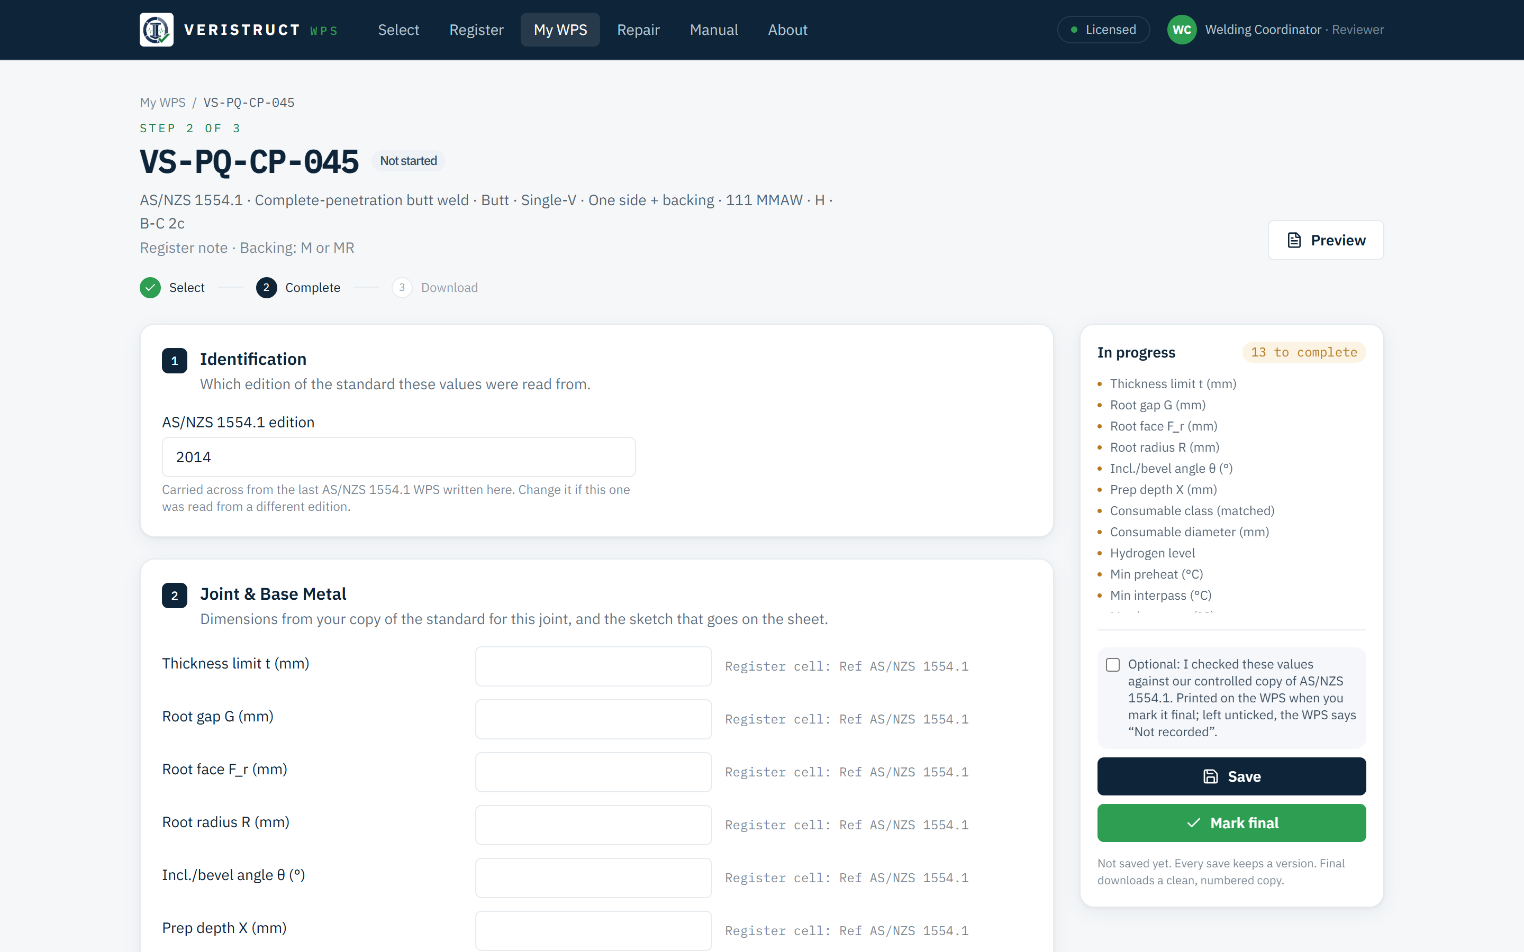Viewport: 1524px width, 952px height.
Task: Click the Identification section heading
Action: (253, 359)
